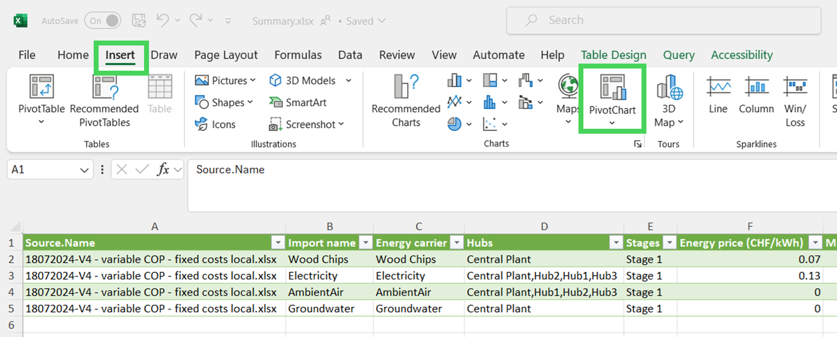Open the Name Box dropdown arrow
Screen dimensions: 837x337
pyautogui.click(x=84, y=170)
